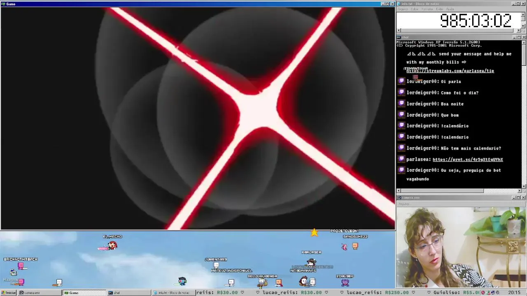
Task: Click the chat horizontal scrollbar thumb
Action: (x=442, y=191)
